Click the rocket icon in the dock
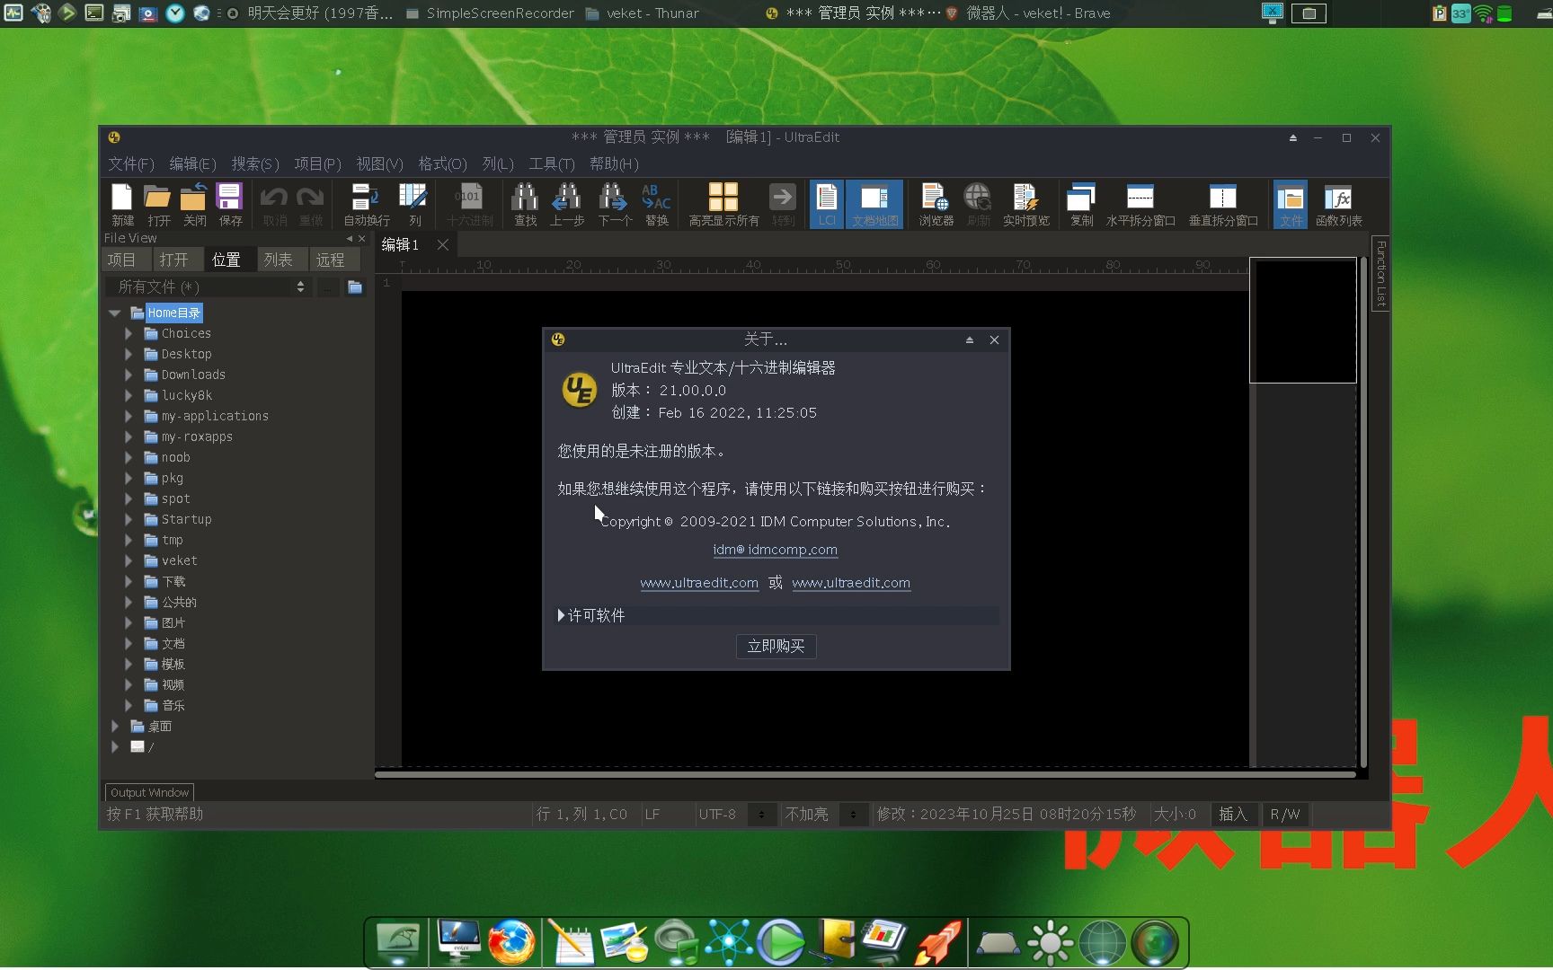The width and height of the screenshot is (1553, 970). (x=939, y=942)
